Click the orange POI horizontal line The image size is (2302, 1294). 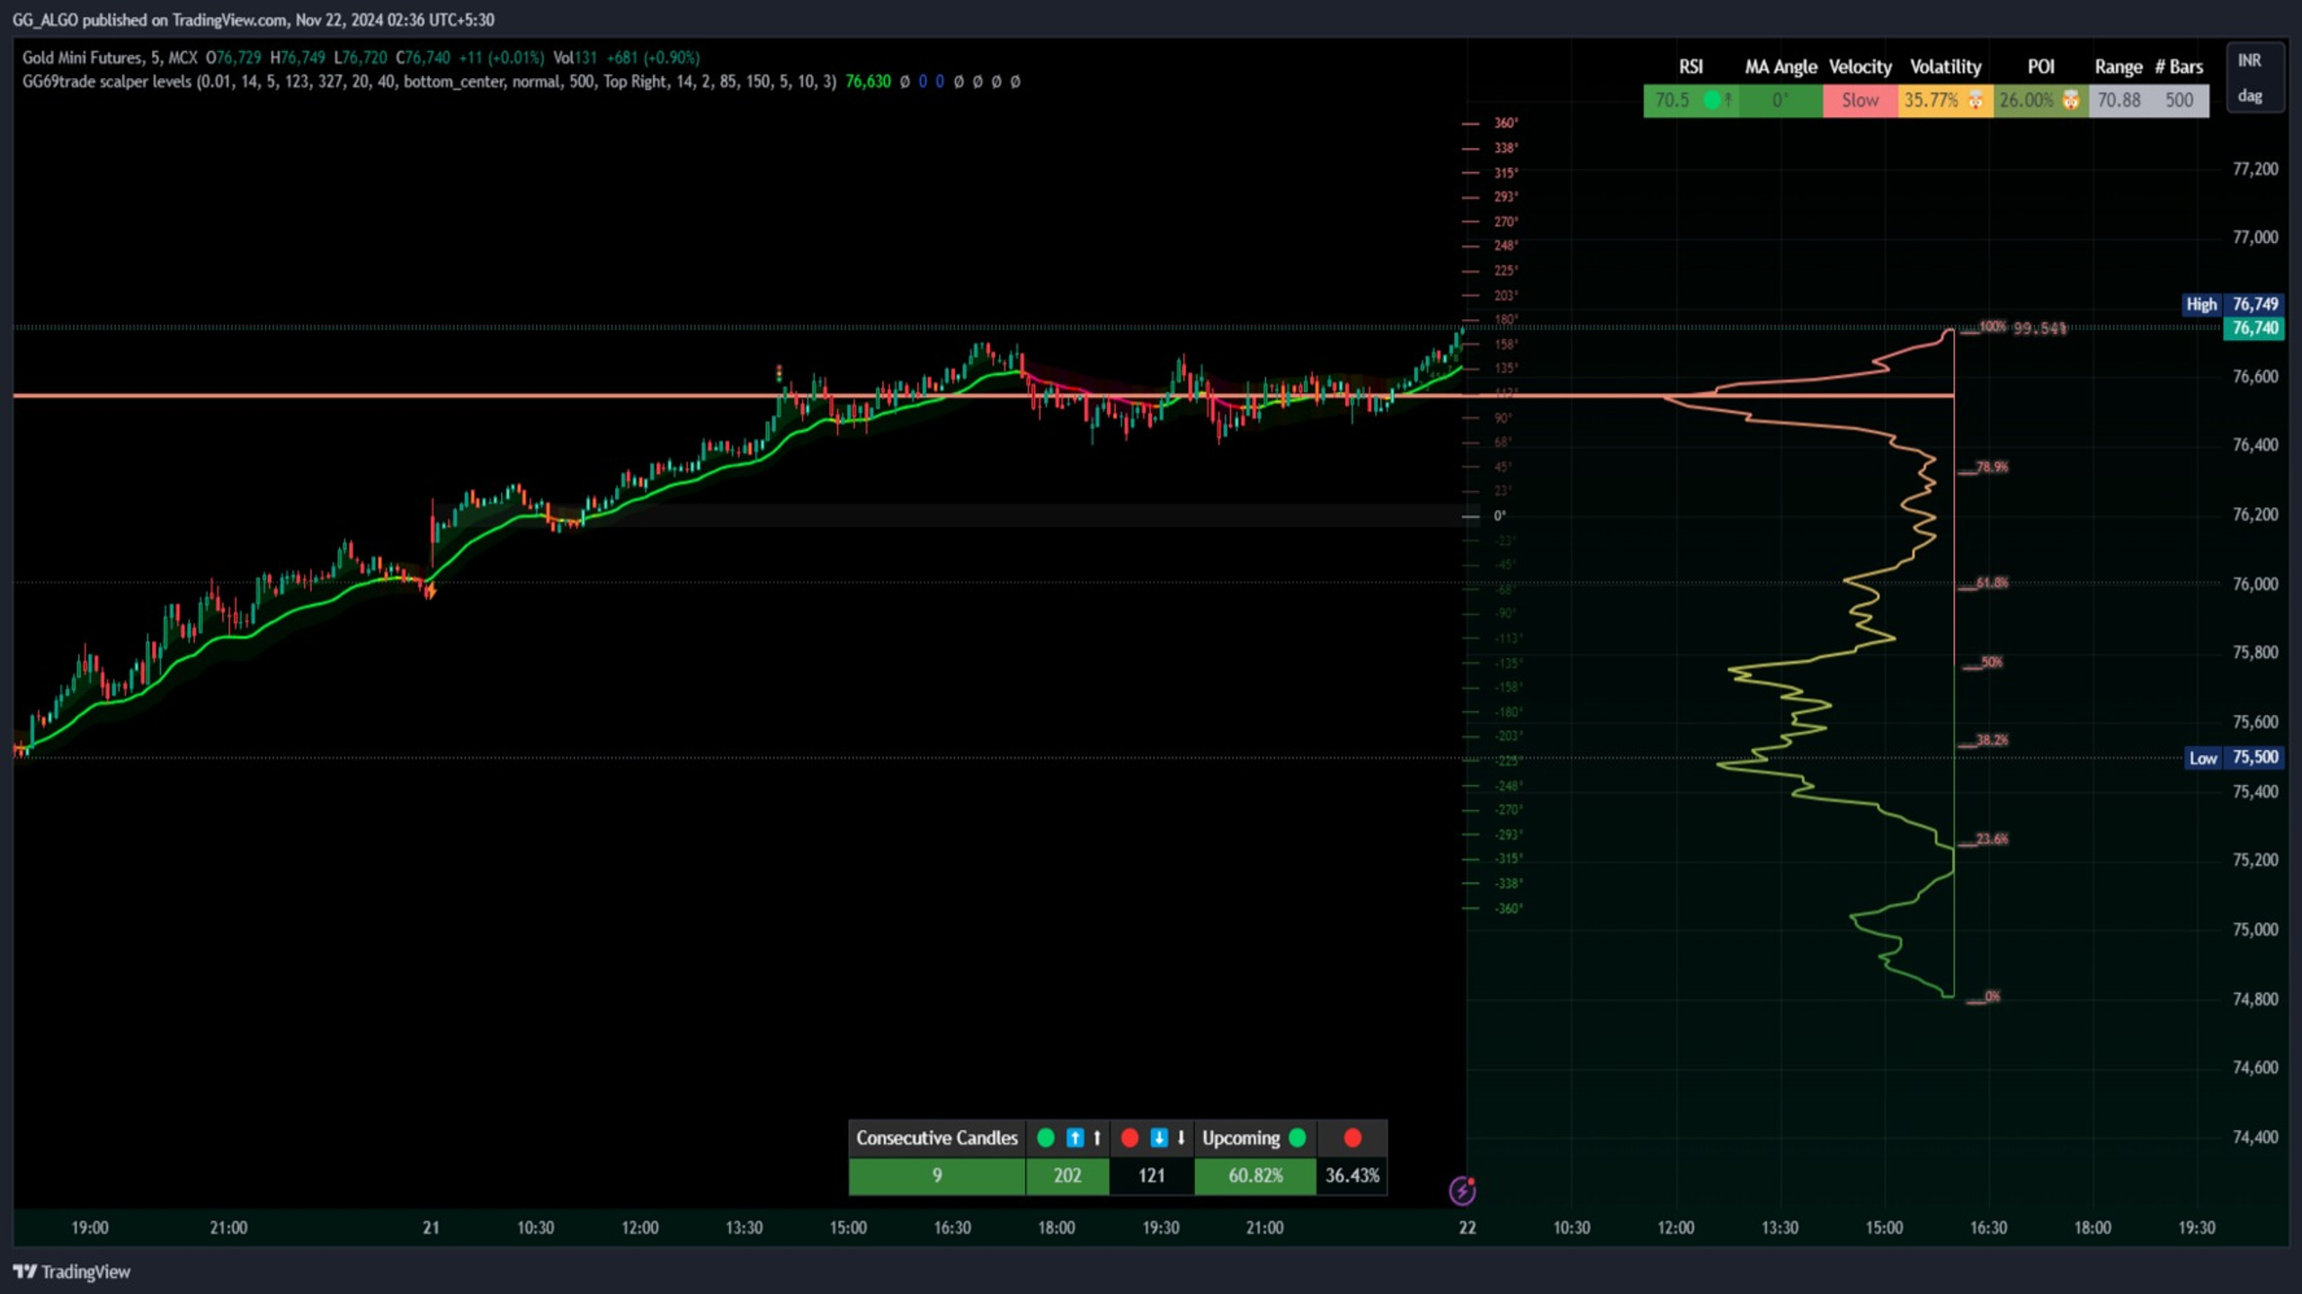pyautogui.click(x=984, y=395)
